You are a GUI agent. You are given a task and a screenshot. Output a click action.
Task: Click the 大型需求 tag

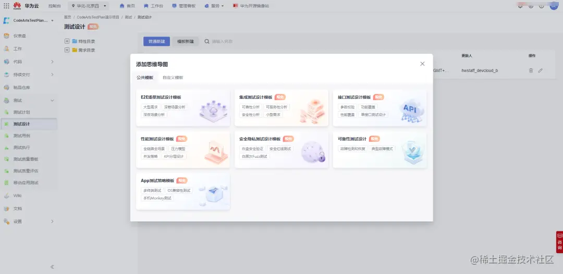151,107
